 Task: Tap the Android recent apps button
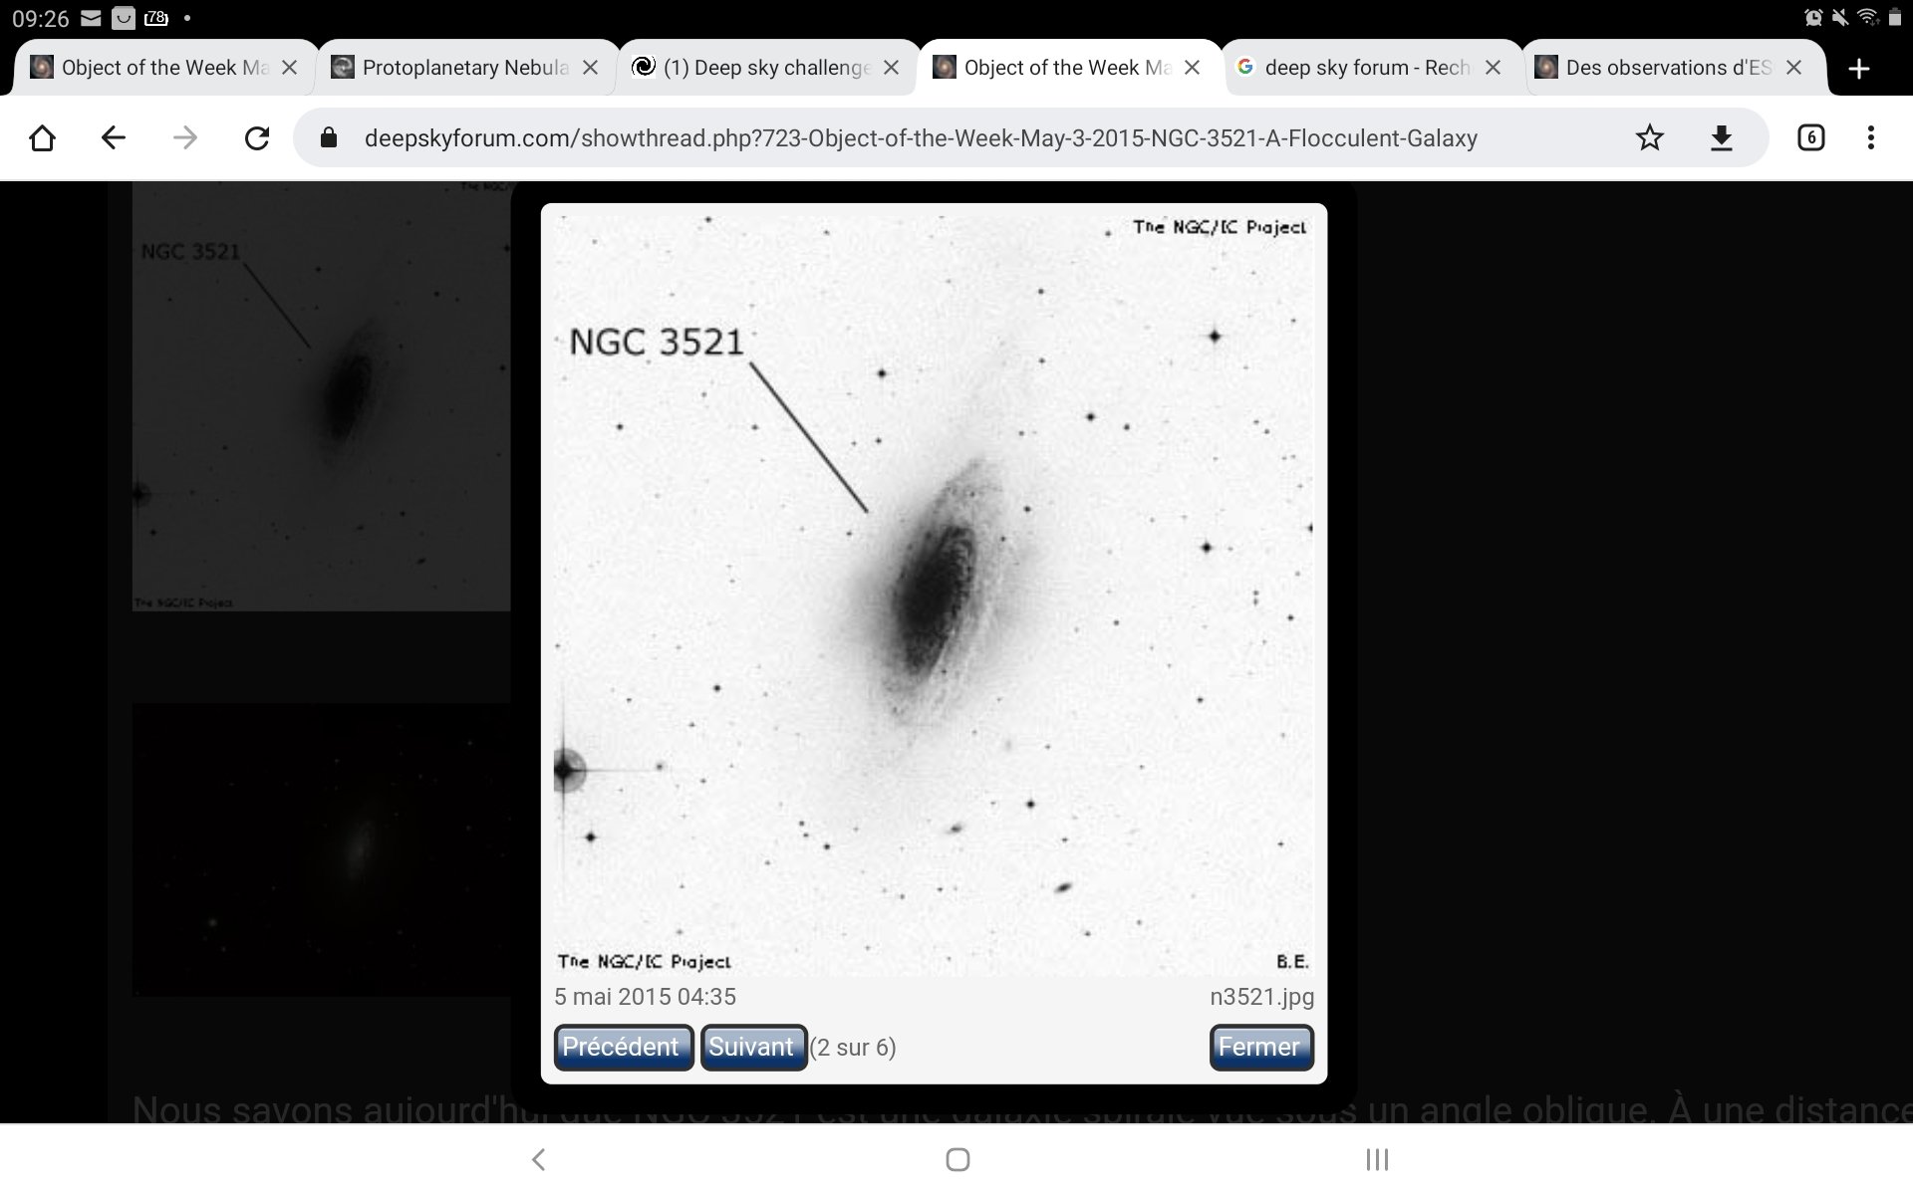coord(1377,1159)
